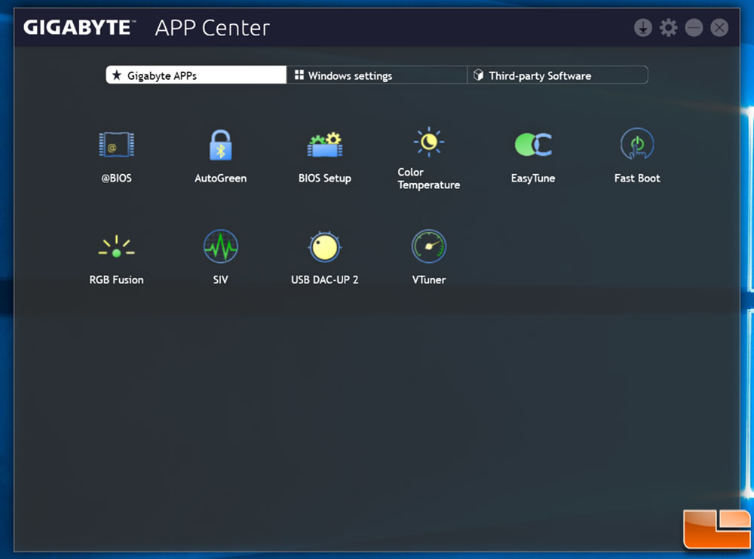The width and height of the screenshot is (754, 559).
Task: Launch the AutoGreen Bluetooth lock icon
Action: 221,145
